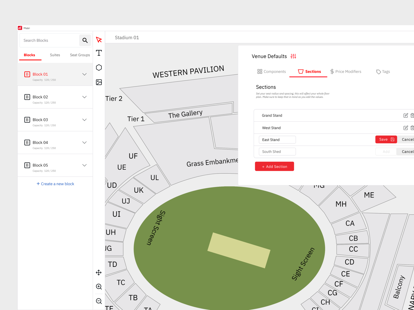Save the East Stand section
414x310 pixels.
click(386, 139)
